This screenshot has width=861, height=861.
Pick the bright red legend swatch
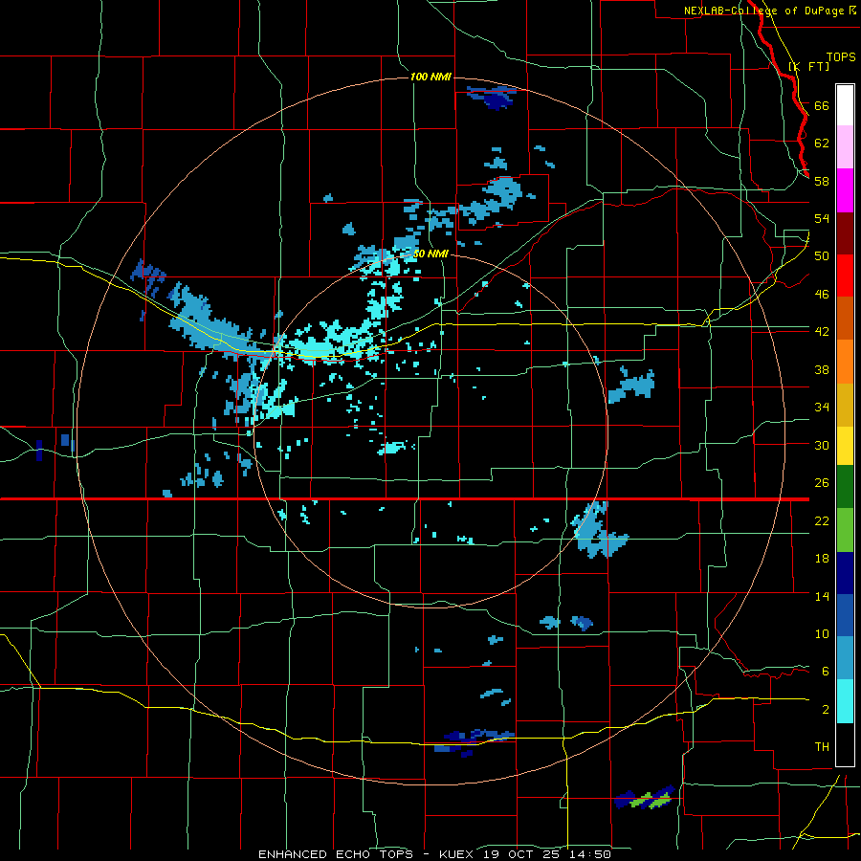click(x=845, y=276)
